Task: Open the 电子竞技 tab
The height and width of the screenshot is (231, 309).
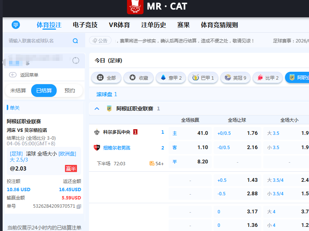Action: click(x=85, y=25)
